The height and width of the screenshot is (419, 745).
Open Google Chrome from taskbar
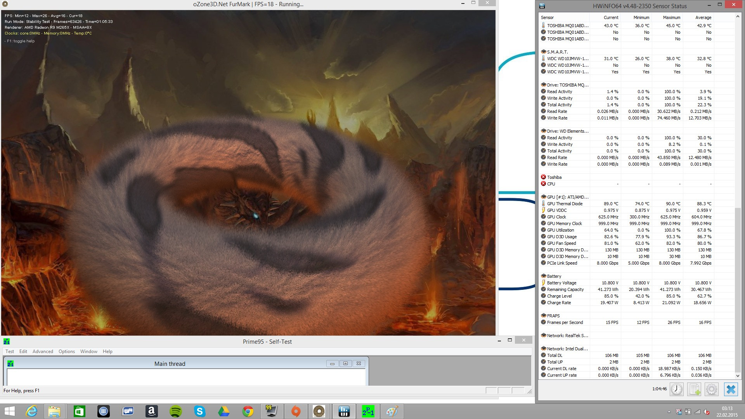[248, 411]
